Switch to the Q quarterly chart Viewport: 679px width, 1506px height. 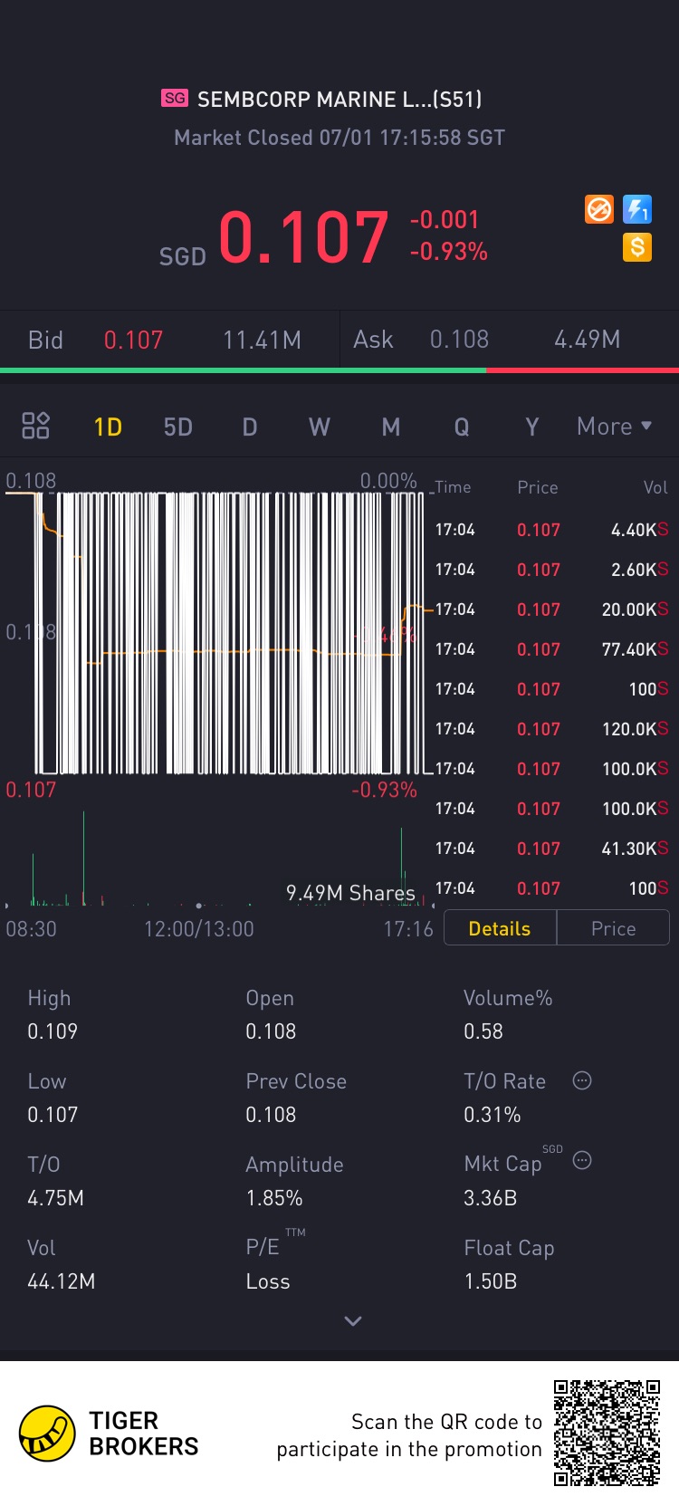click(462, 427)
